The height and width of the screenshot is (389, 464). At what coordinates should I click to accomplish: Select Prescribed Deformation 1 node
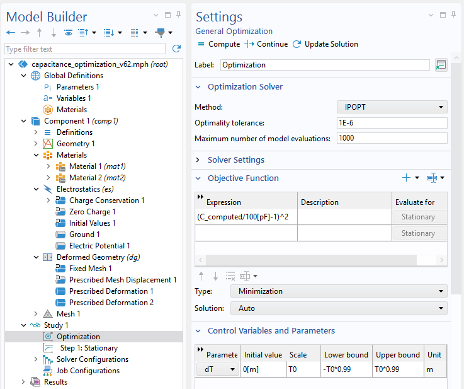pos(111,291)
